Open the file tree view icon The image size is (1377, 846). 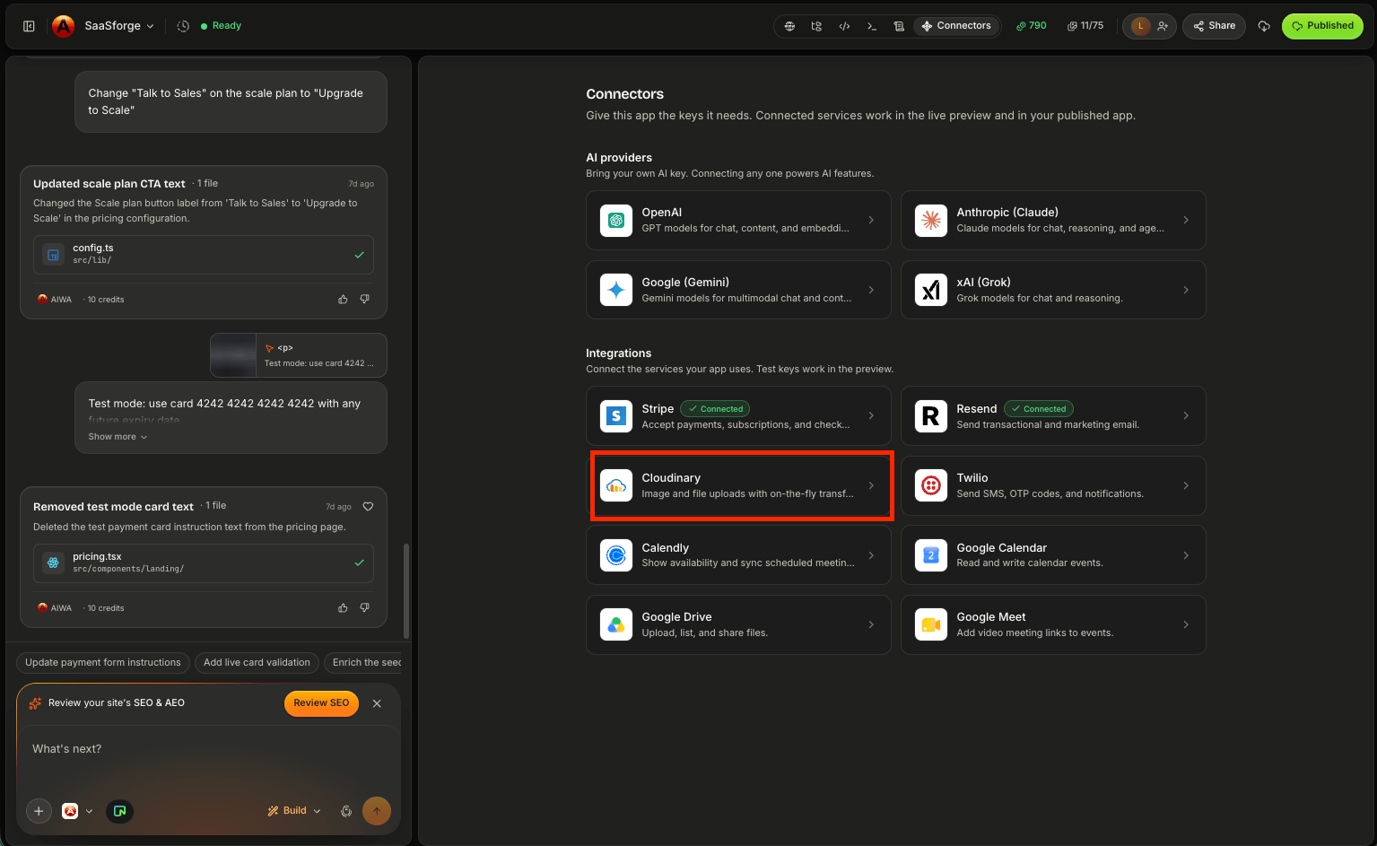[x=816, y=26]
